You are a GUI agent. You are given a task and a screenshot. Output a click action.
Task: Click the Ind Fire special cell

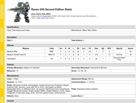click(119, 55)
